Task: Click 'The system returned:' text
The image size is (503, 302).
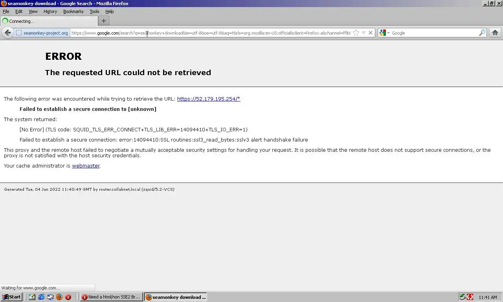Action: [30, 119]
